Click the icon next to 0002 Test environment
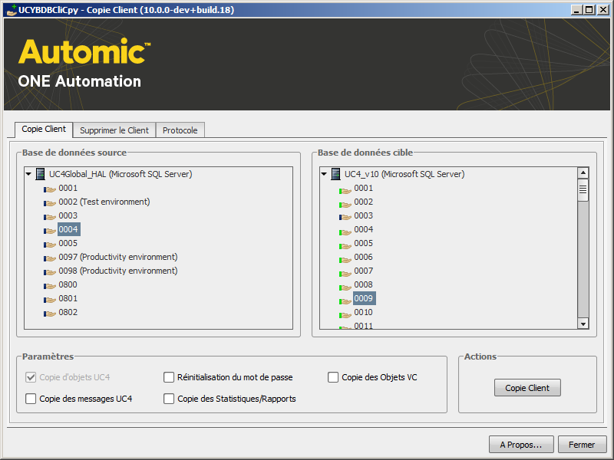This screenshot has width=614, height=460. coord(50,202)
